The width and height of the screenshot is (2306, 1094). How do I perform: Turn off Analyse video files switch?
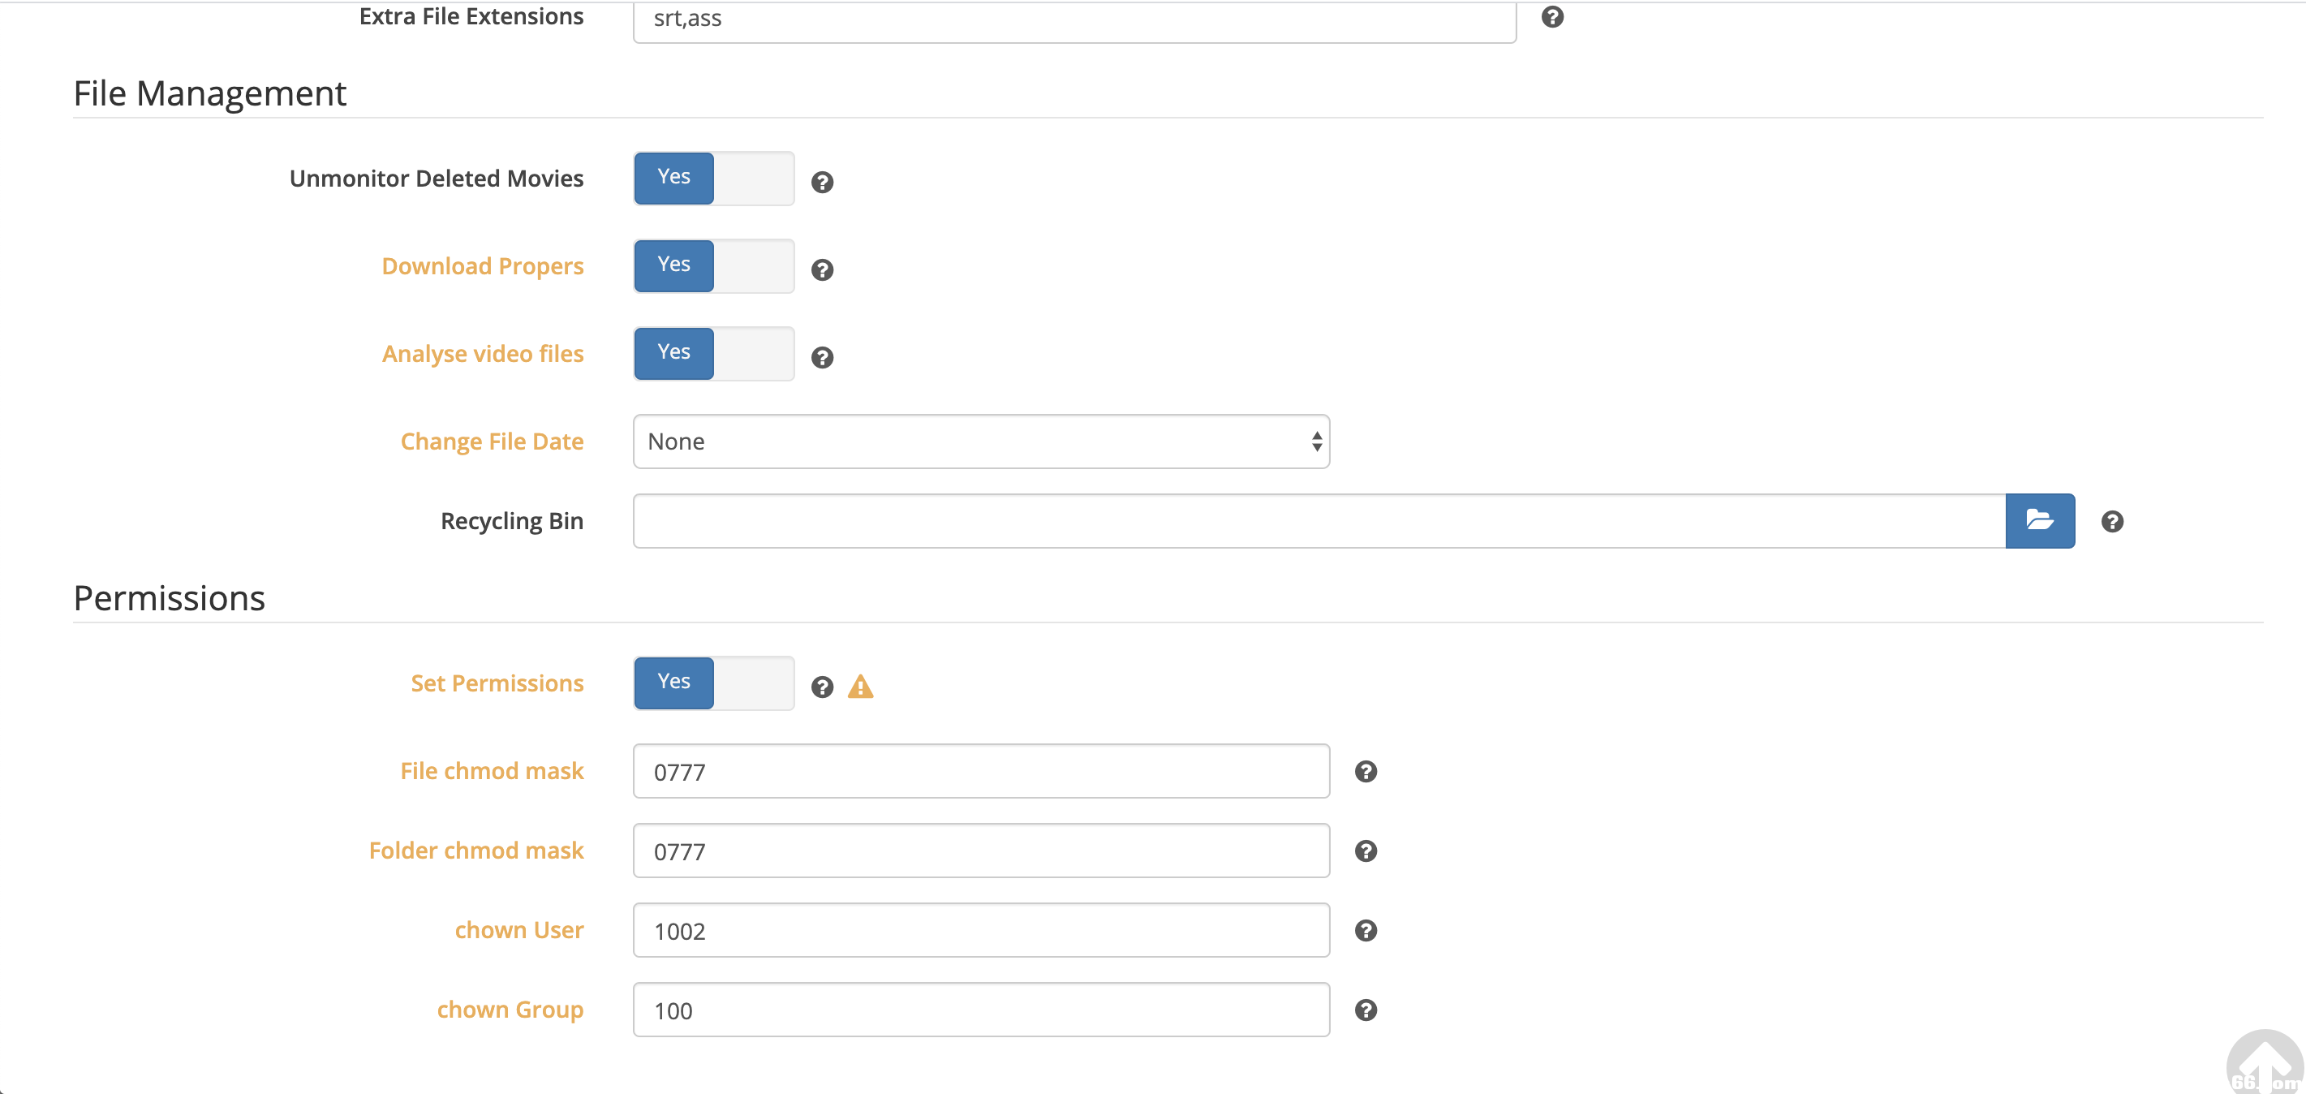713,355
